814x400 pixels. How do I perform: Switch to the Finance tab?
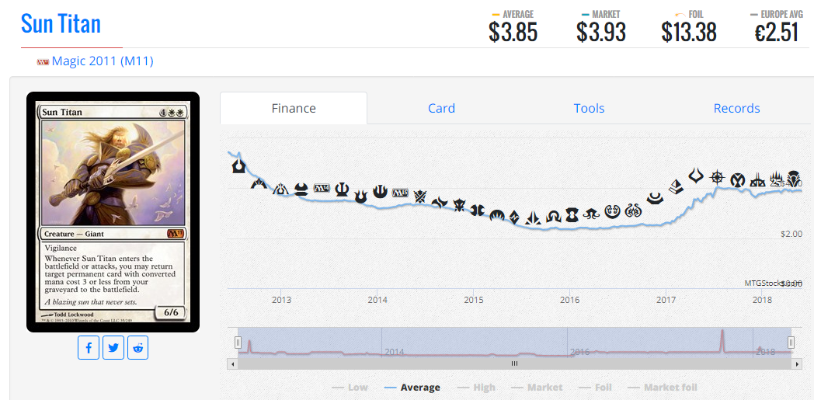[x=294, y=109]
